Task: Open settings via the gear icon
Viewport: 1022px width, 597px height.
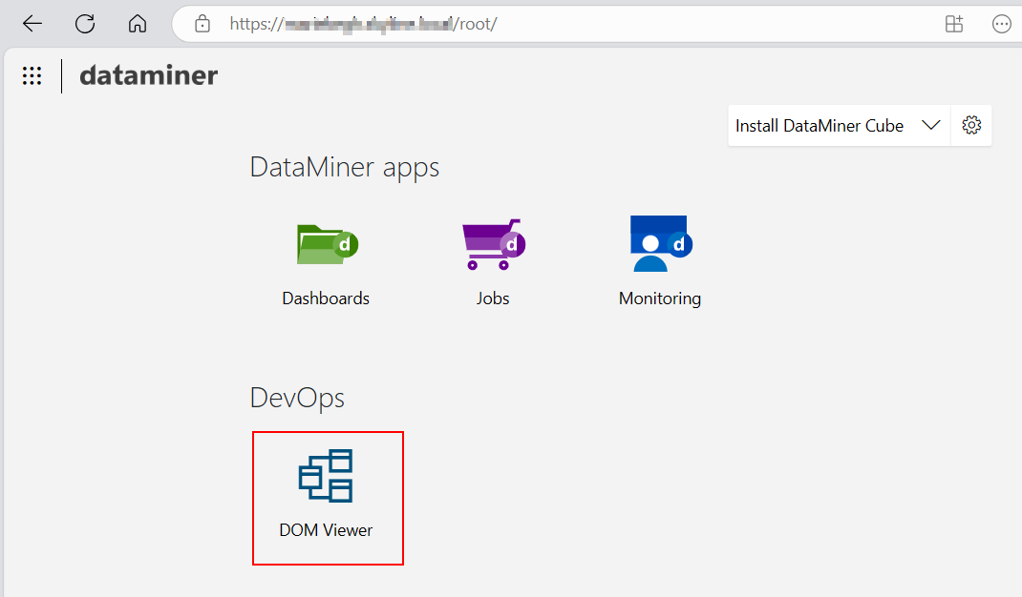Action: click(x=971, y=125)
